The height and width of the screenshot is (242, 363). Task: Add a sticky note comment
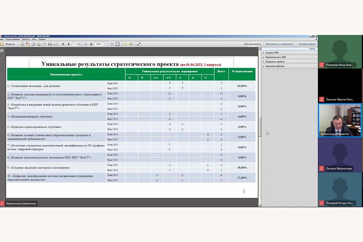click(125, 44)
